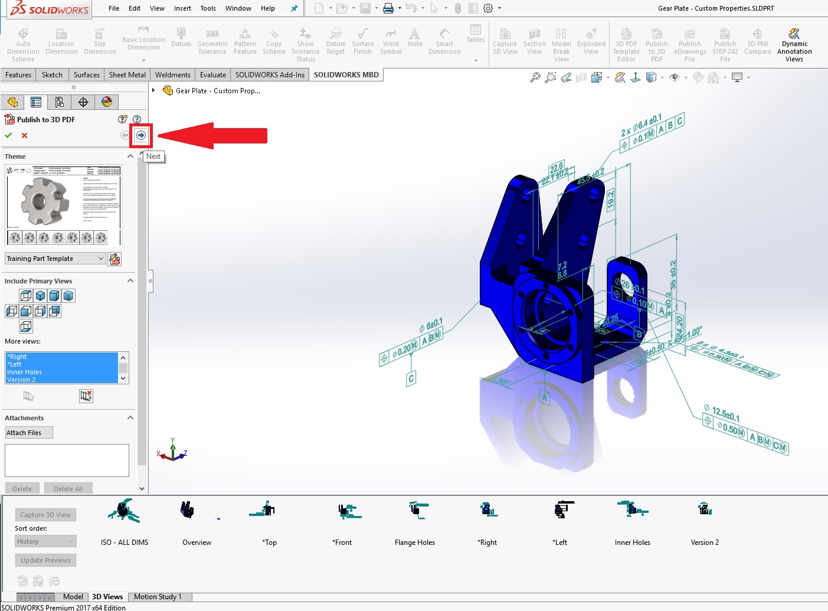Click the remove views icon below More views list
Image resolution: width=828 pixels, height=611 pixels.
[86, 396]
